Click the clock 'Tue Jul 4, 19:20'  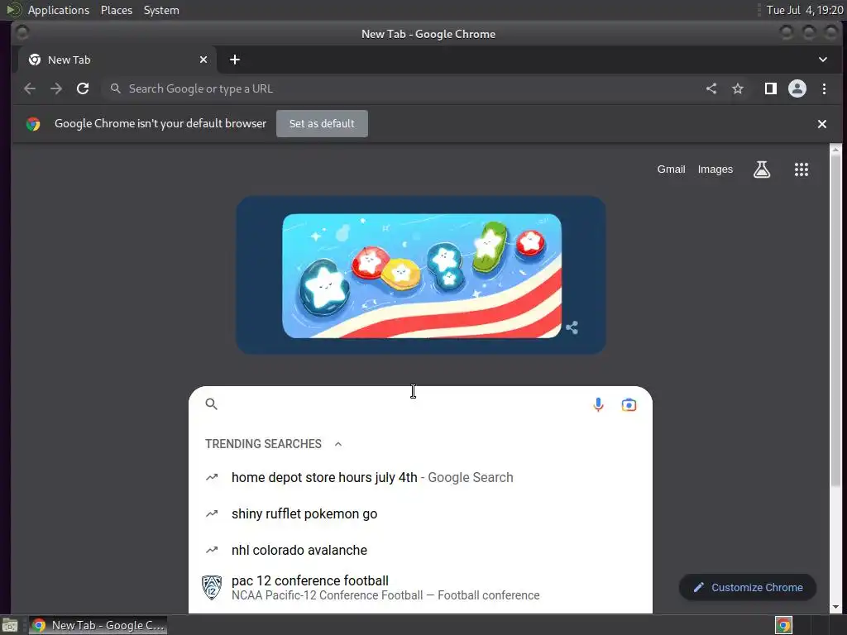(x=805, y=10)
